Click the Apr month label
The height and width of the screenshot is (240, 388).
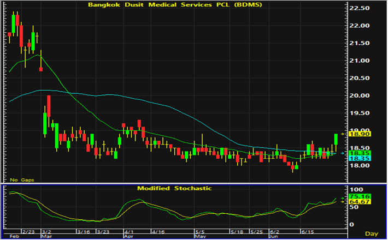(x=129, y=236)
